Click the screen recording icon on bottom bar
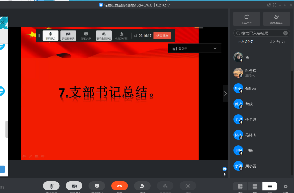The height and width of the screenshot is (193, 294). [x=188, y=186]
